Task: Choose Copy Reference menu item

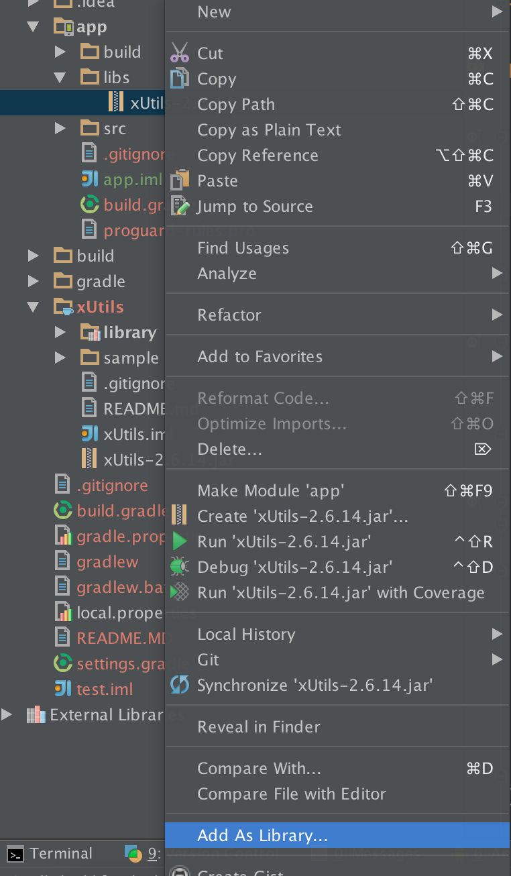Action: tap(338, 156)
